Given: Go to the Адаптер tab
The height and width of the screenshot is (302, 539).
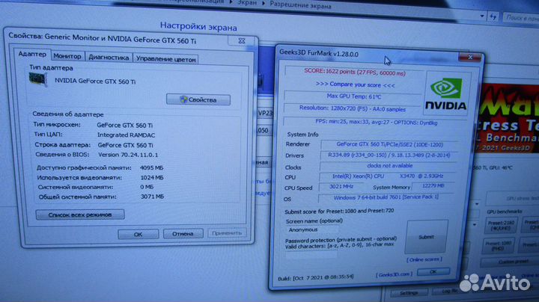Looking at the screenshot, I should click(x=32, y=55).
